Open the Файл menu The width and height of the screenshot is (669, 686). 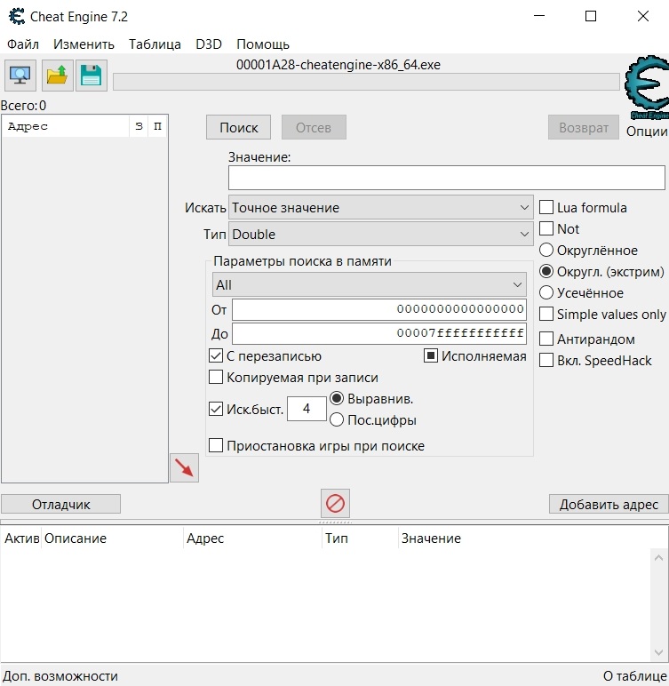[x=23, y=44]
